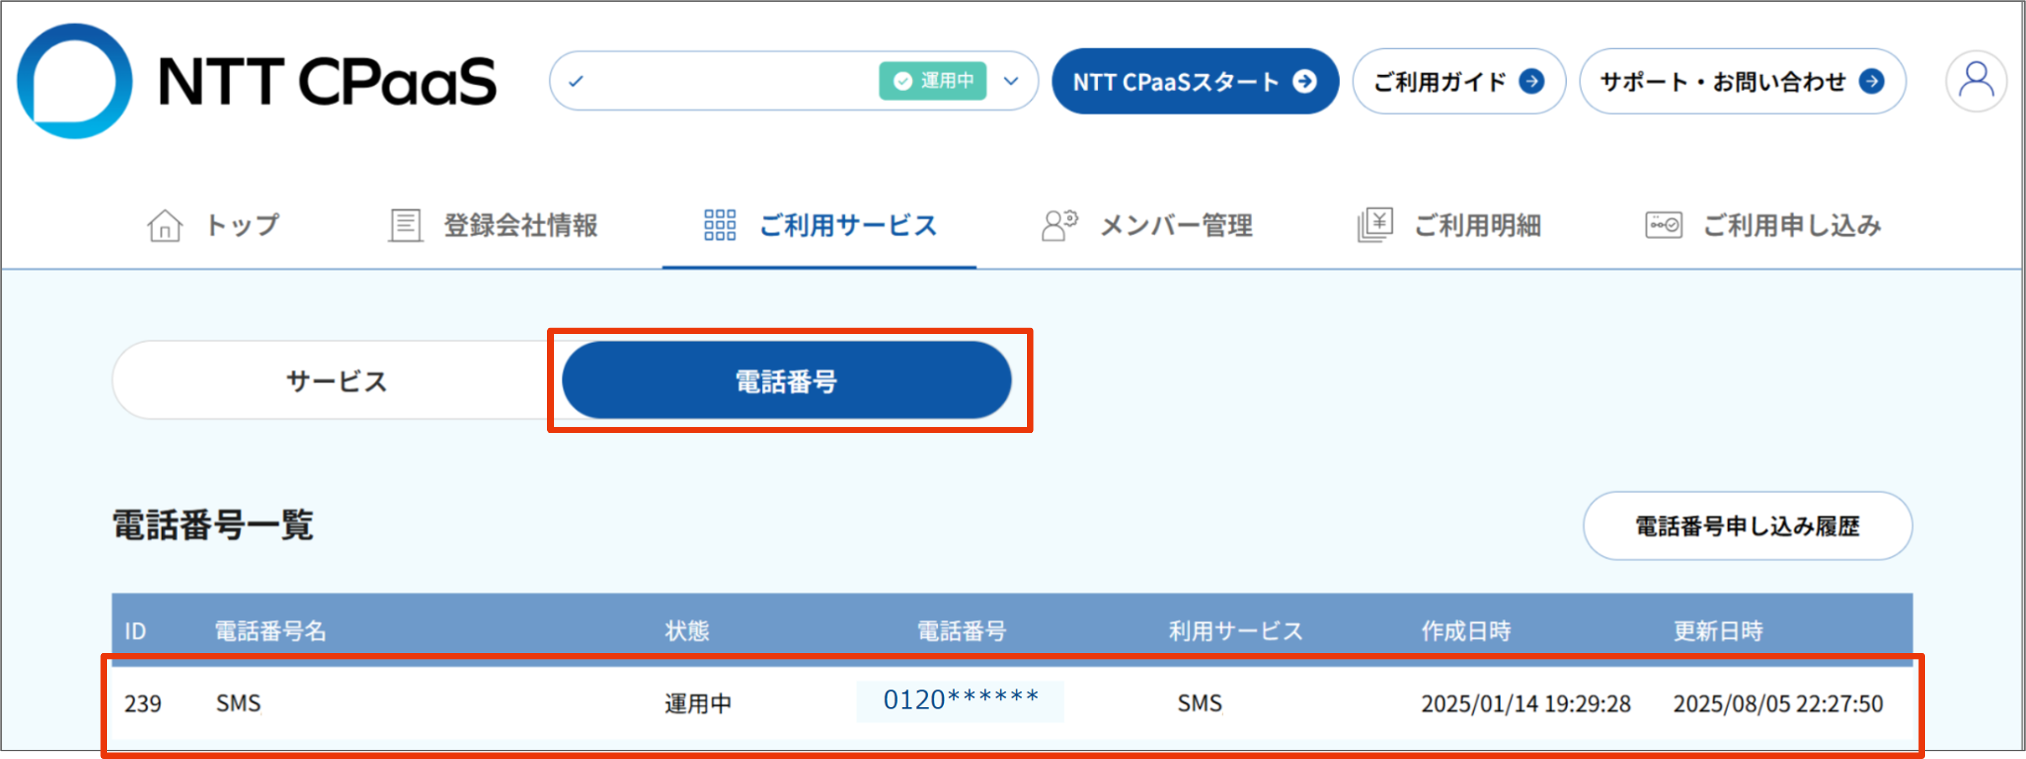Screen dimensions: 2026x759
Task: Click the 更新日時 column header
Action: point(1717,631)
